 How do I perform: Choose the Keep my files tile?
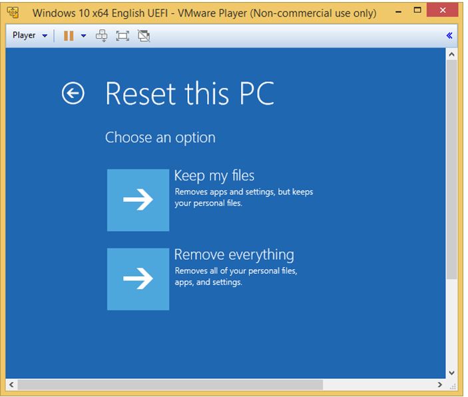tap(138, 200)
